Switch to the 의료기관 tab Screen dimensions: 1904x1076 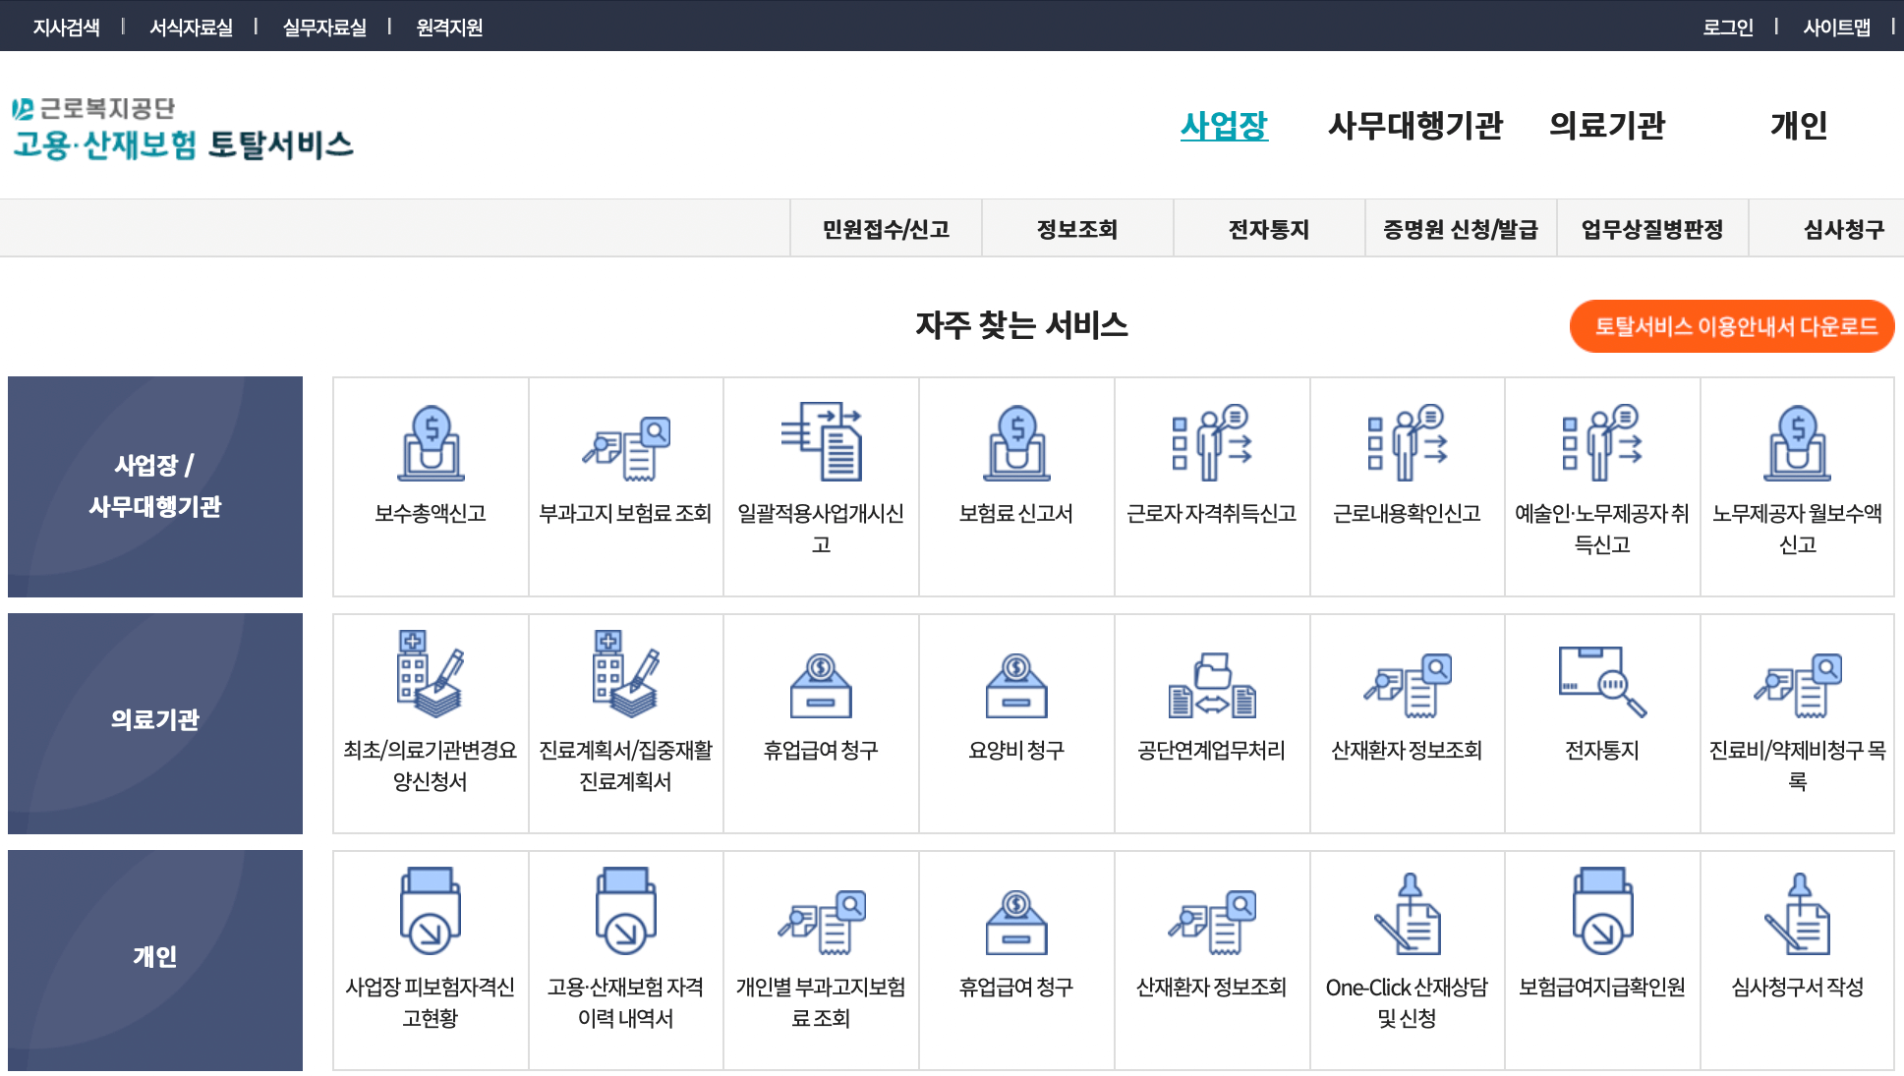coord(1608,127)
